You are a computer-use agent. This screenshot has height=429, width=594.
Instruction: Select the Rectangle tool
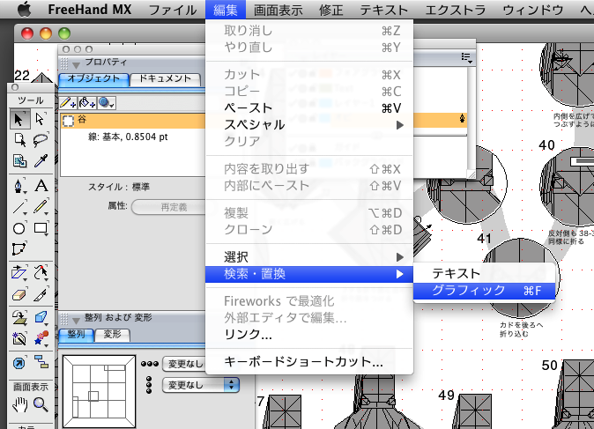pyautogui.click(x=41, y=228)
